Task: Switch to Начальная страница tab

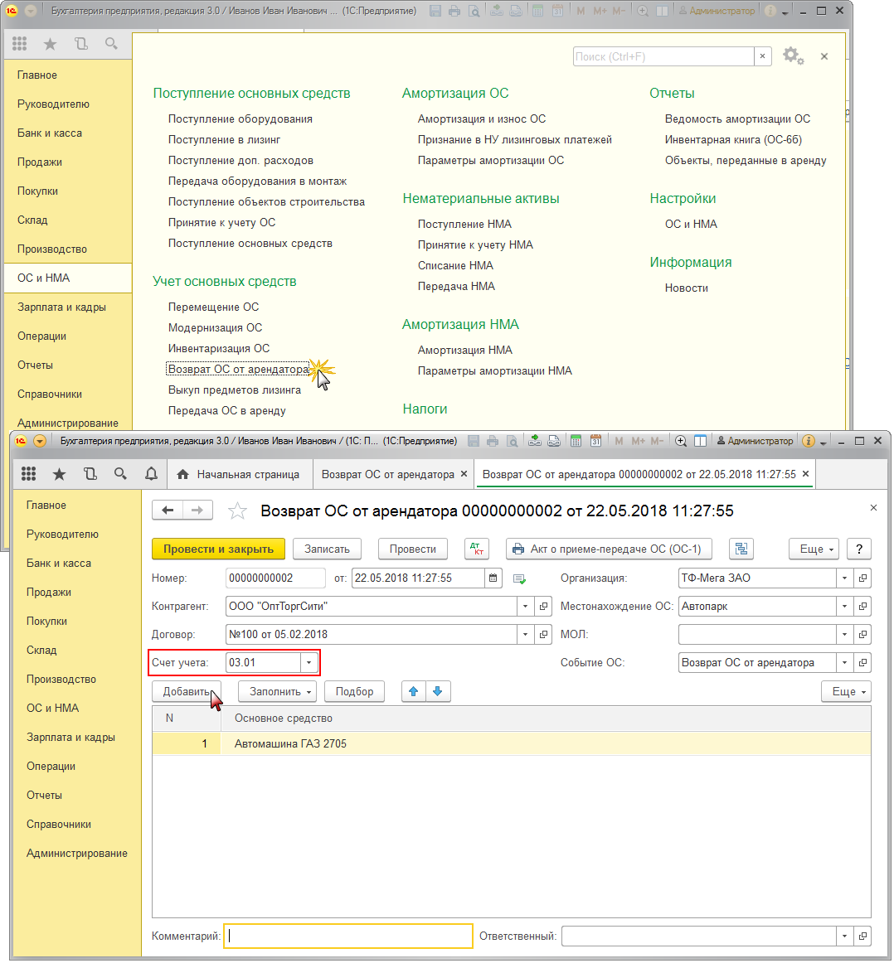Action: click(238, 474)
